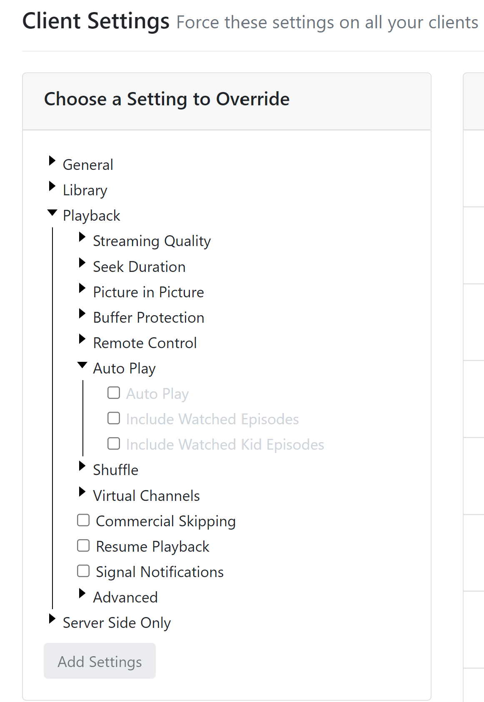This screenshot has height=702, width=484.
Task: Expand Buffer Protection settings
Action: pos(82,314)
